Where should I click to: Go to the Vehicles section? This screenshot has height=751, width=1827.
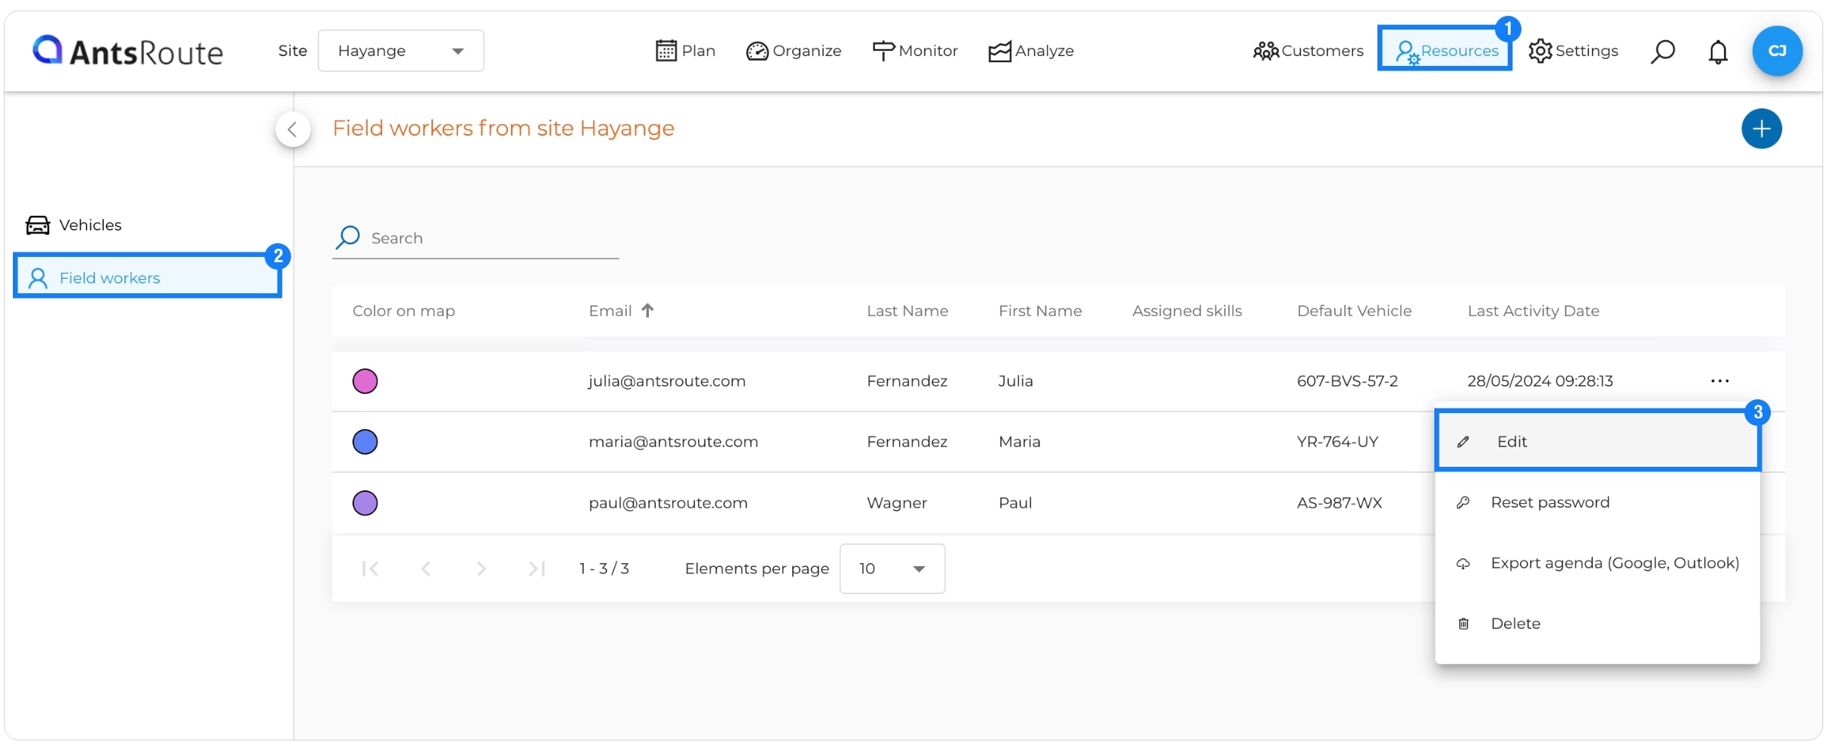(74, 225)
